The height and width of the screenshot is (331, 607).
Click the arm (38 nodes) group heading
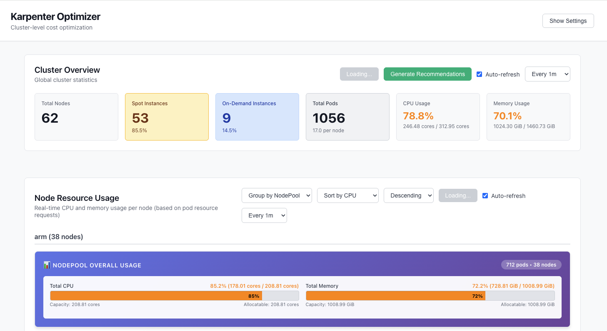pyautogui.click(x=59, y=237)
